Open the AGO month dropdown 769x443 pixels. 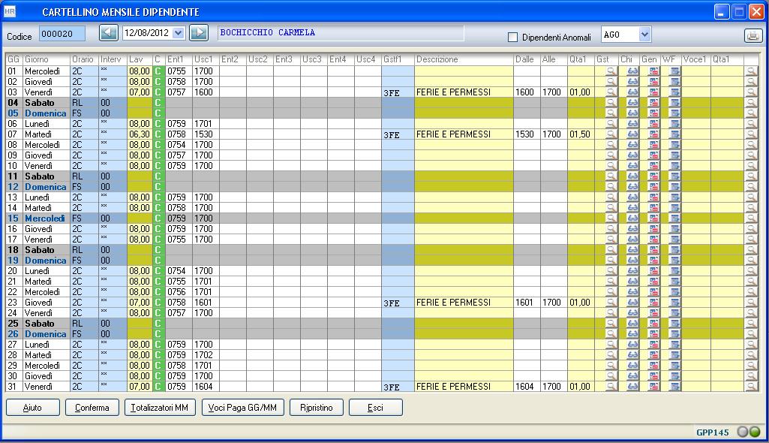(x=644, y=35)
